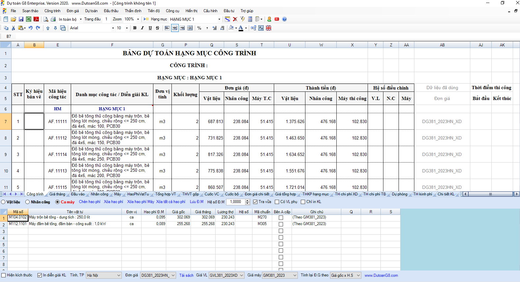
Task: Open the Đơn giá menu
Action: [x=73, y=11]
